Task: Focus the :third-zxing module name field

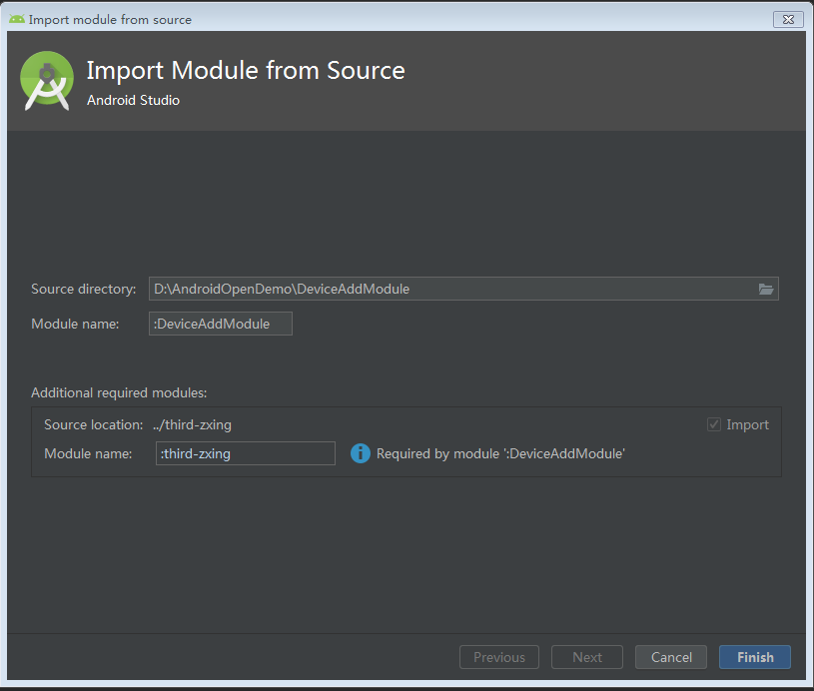Action: click(x=246, y=453)
